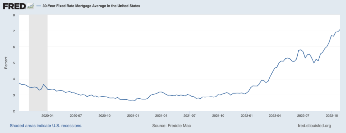Screen dimensions: 346x133
Task: Open the fred.stlouisfed.org link
Action: 315,126
